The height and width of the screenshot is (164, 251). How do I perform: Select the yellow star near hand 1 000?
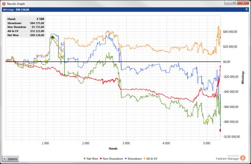[x=46, y=61]
